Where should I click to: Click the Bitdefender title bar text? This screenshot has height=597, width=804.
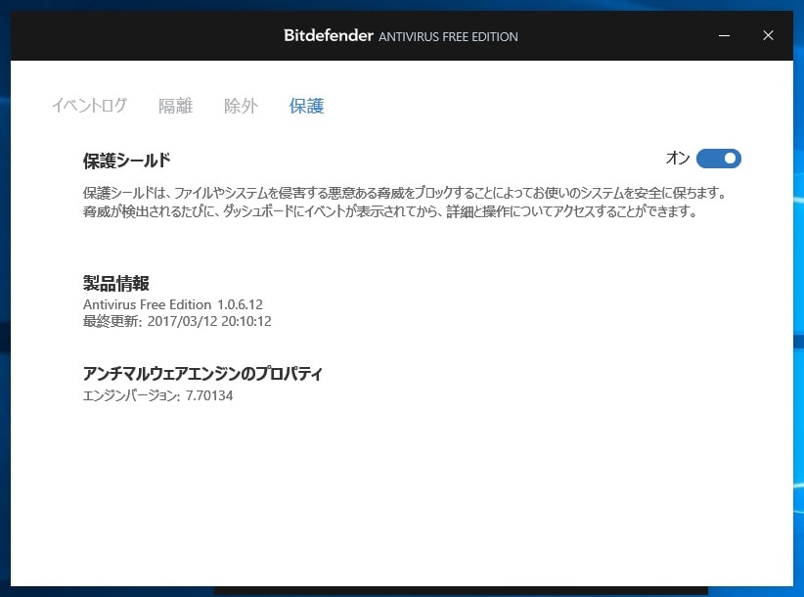point(400,36)
